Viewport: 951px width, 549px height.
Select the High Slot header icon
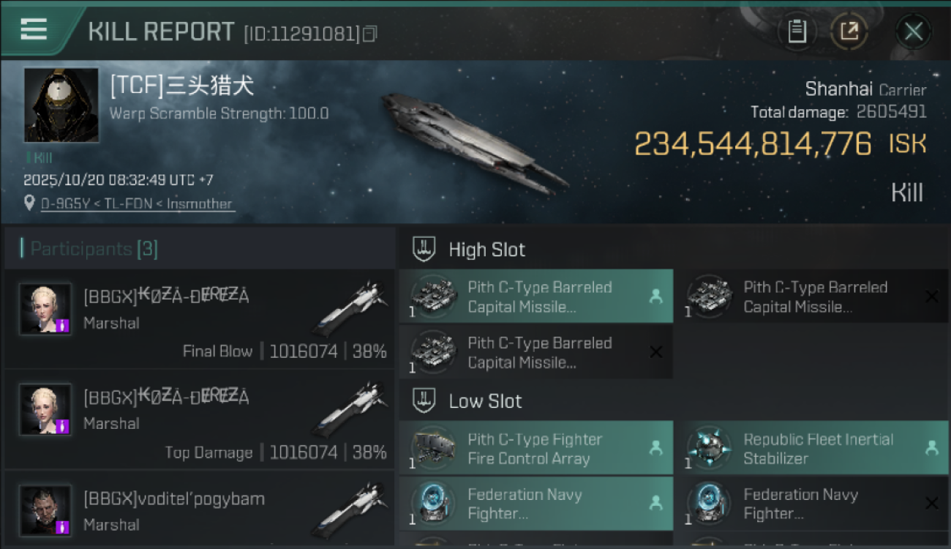(424, 249)
